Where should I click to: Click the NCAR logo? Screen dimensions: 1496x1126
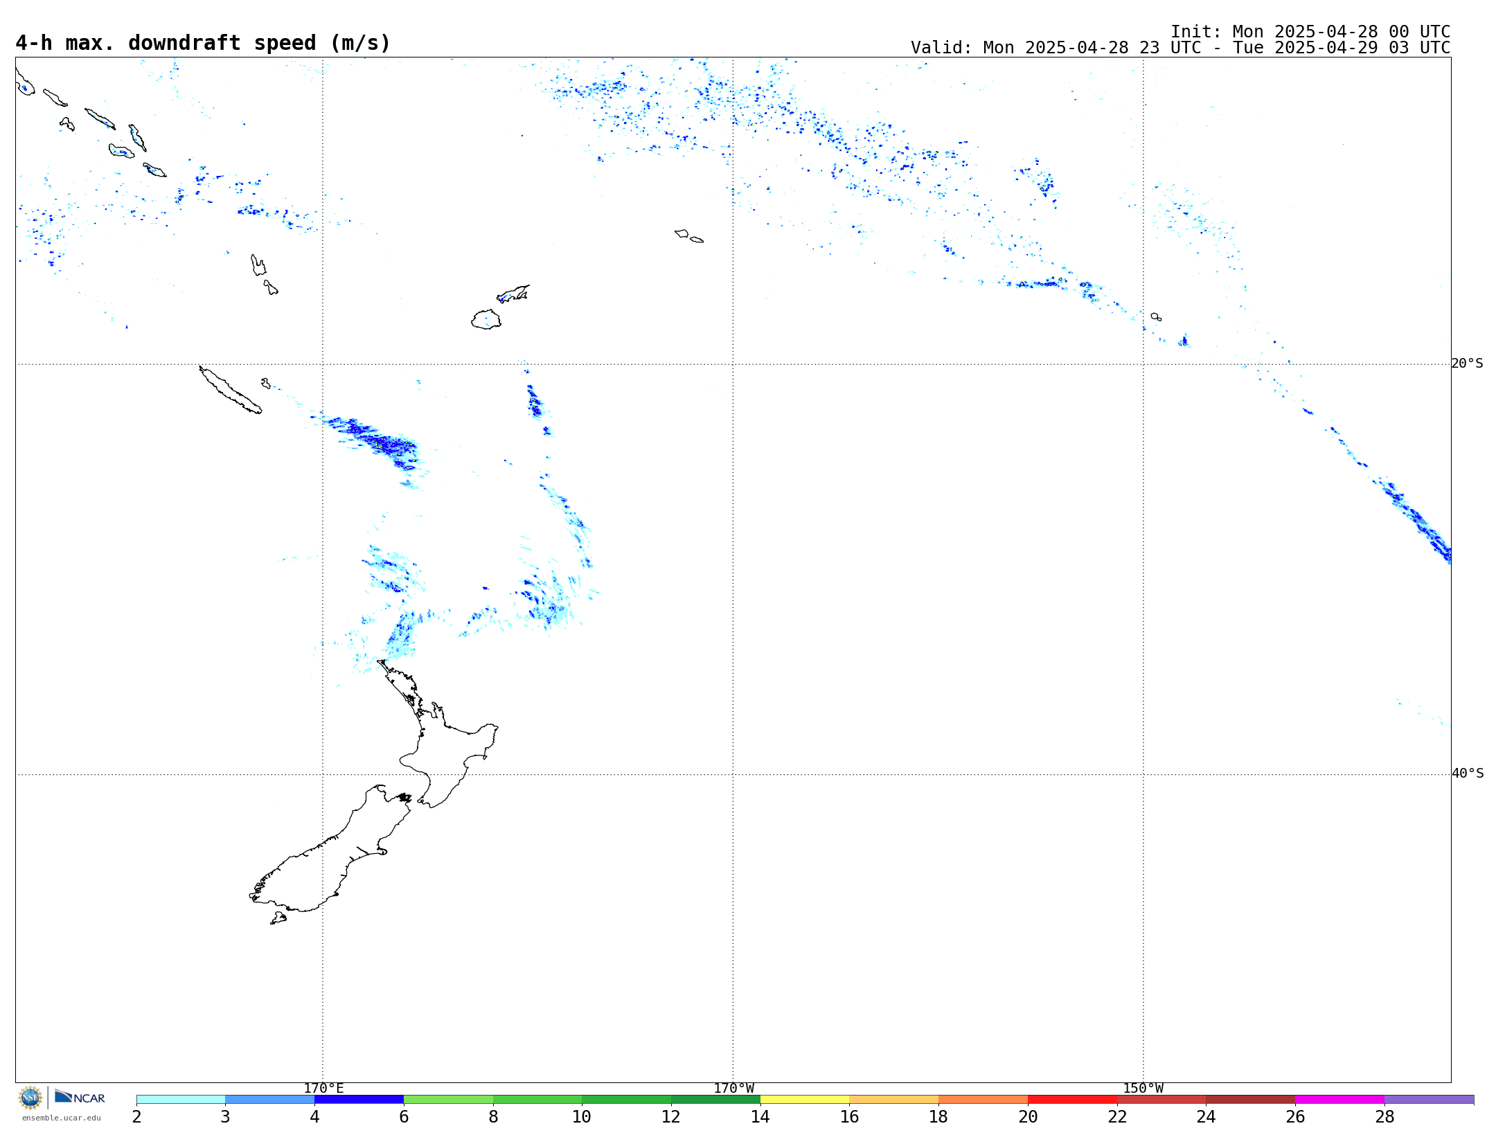click(x=80, y=1097)
